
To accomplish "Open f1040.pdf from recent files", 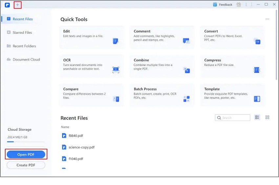I will point(76,159).
